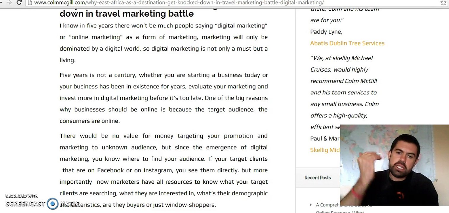The height and width of the screenshot is (213, 449).
Task: Open the Abatis Dublin Tree Services link
Action: coord(347,43)
